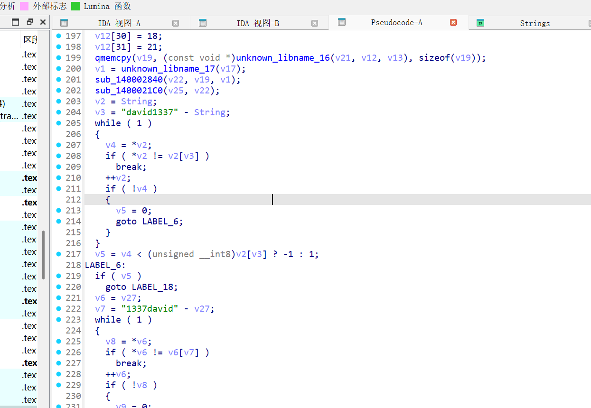The height and width of the screenshot is (408, 591).
Task: Click the "1337david" string literal
Action: (150, 309)
